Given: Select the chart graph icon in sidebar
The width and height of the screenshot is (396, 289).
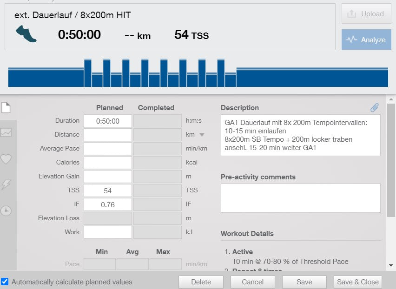Looking at the screenshot, I should pyautogui.click(x=6, y=132).
